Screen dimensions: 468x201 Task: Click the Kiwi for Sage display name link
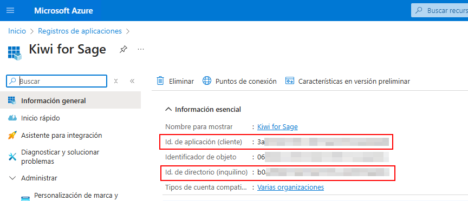(277, 127)
